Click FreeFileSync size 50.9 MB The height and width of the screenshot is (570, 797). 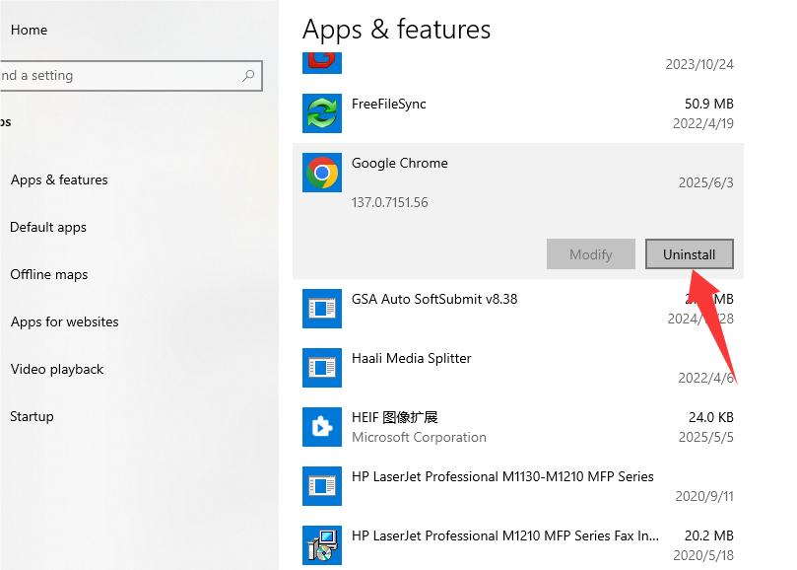pyautogui.click(x=709, y=104)
